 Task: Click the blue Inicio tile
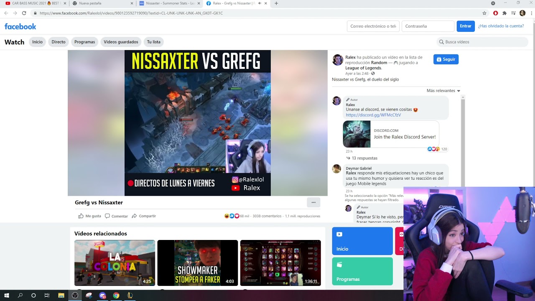pyautogui.click(x=362, y=241)
